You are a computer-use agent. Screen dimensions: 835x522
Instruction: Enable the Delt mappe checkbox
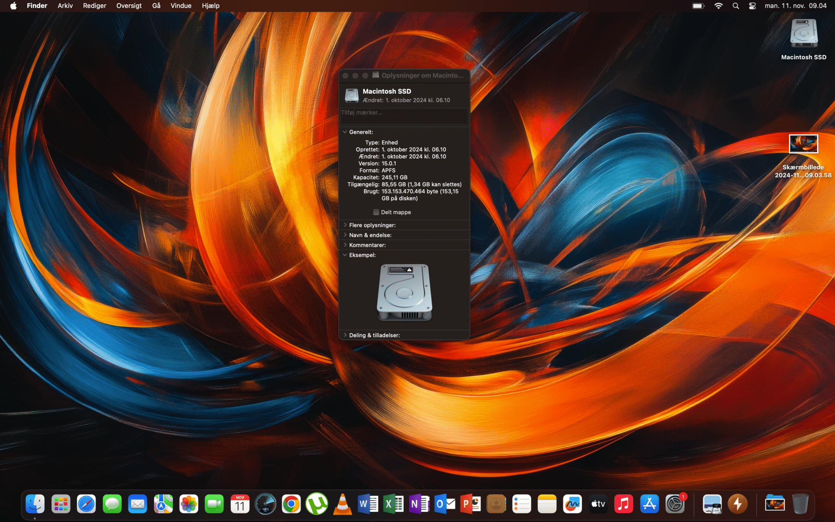tap(376, 212)
